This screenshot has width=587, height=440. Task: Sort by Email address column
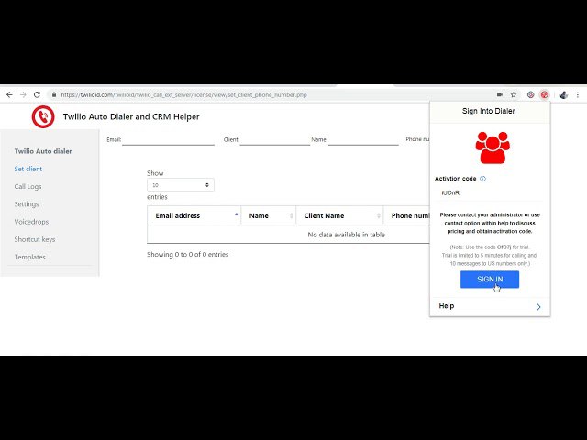[x=194, y=216]
